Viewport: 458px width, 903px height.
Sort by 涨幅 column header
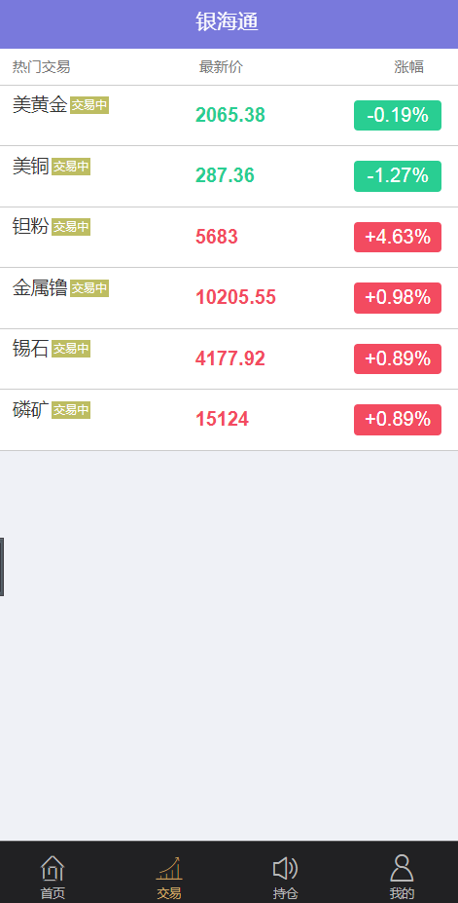pos(409,67)
